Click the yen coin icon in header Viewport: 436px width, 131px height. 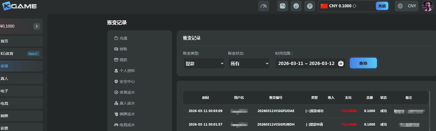[x=310, y=6]
